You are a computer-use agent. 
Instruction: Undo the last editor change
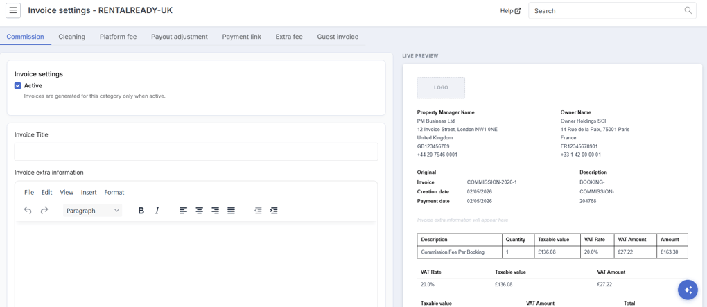tap(28, 211)
